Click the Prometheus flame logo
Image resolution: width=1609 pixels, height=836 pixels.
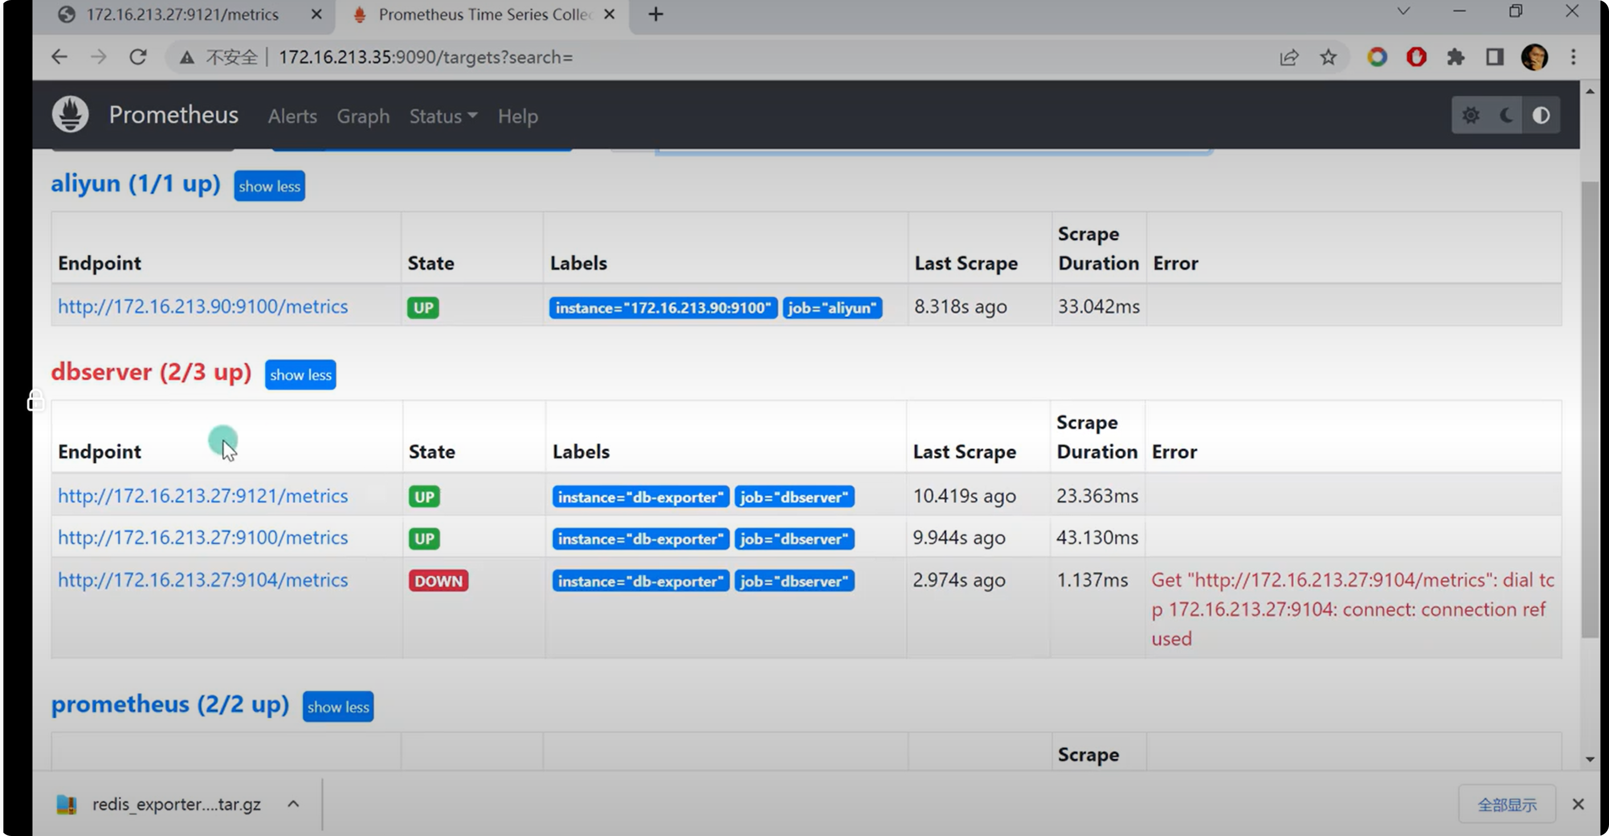click(70, 115)
